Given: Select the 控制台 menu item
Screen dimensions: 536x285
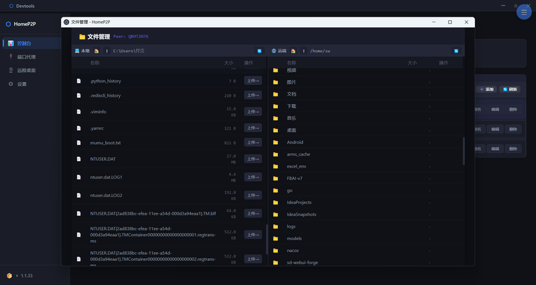Looking at the screenshot, I should [31, 44].
